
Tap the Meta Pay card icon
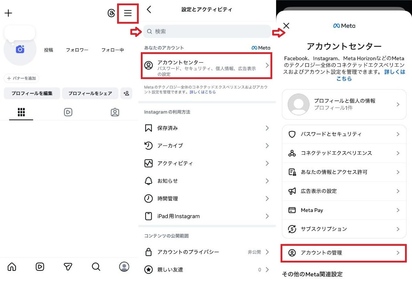point(292,210)
